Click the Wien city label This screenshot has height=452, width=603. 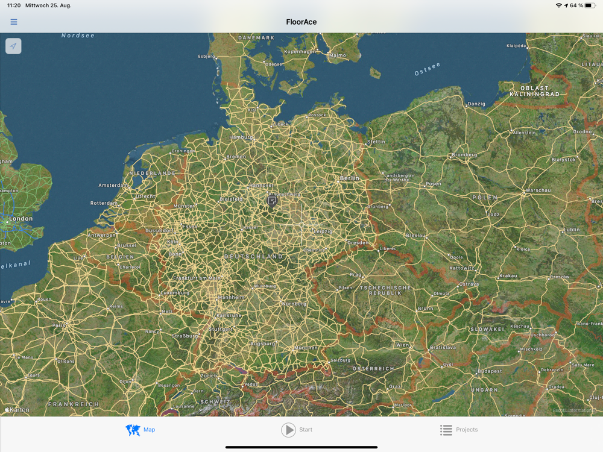point(403,345)
